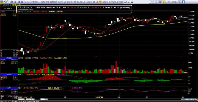Screen dimensions: 198x102
Task: Go to the home page icon
Action: (5, 2)
